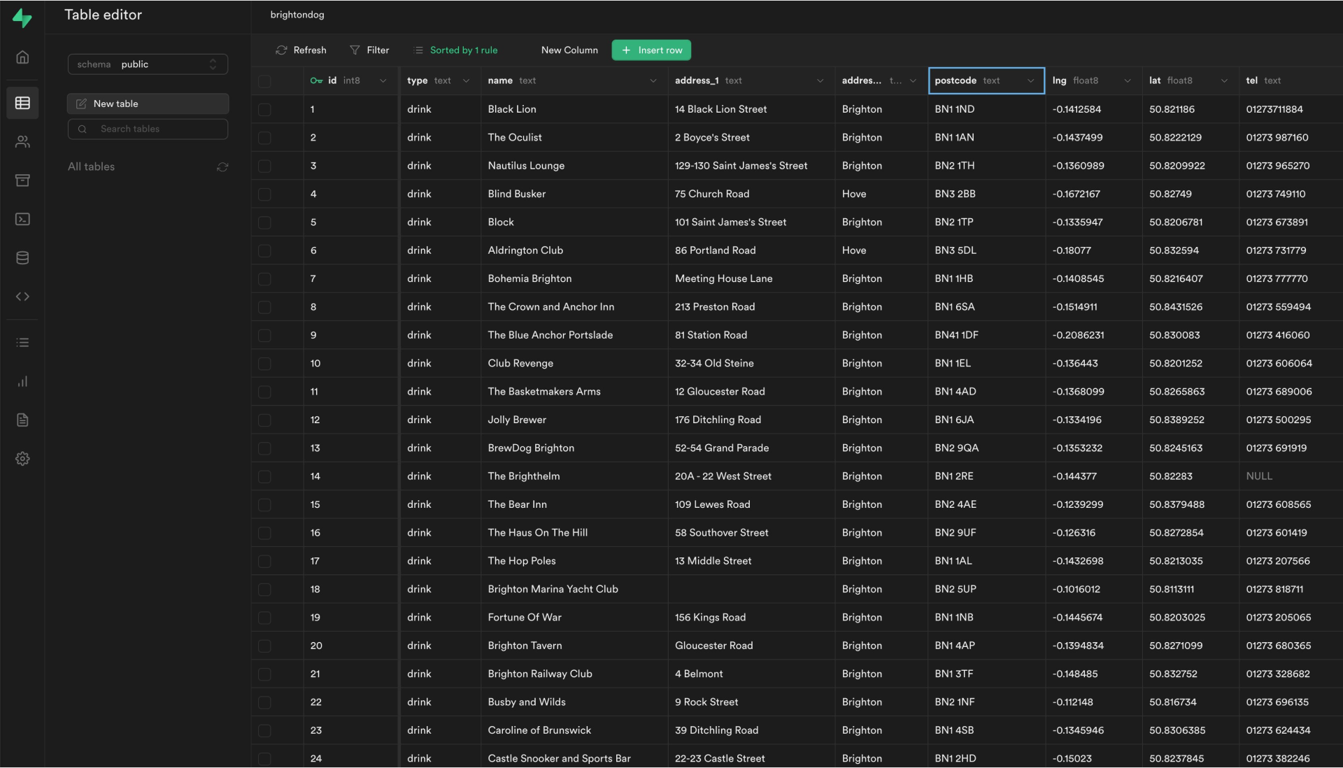Click the All tables heading
The height and width of the screenshot is (768, 1343).
(91, 166)
